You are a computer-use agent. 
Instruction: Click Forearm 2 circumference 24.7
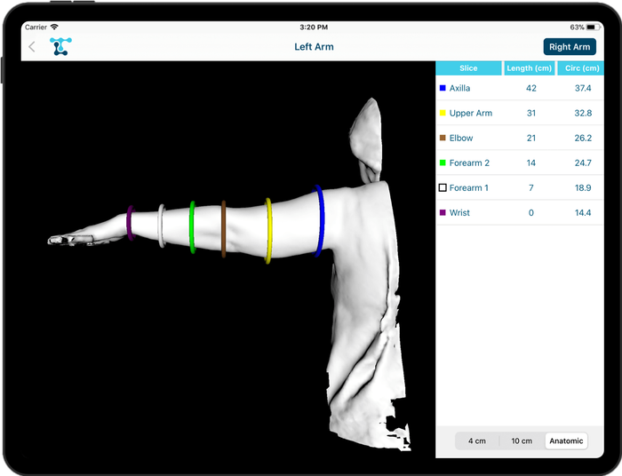[583, 163]
